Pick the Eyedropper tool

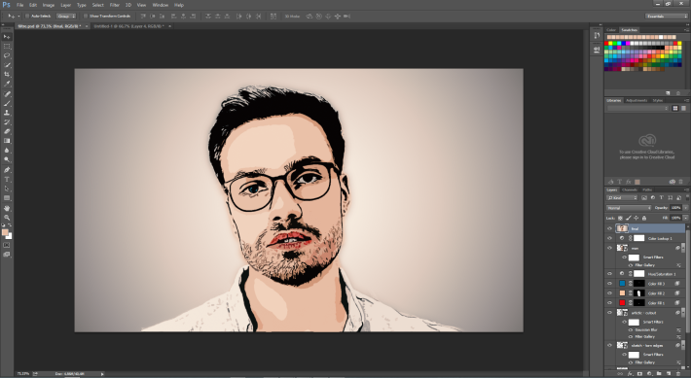point(7,84)
